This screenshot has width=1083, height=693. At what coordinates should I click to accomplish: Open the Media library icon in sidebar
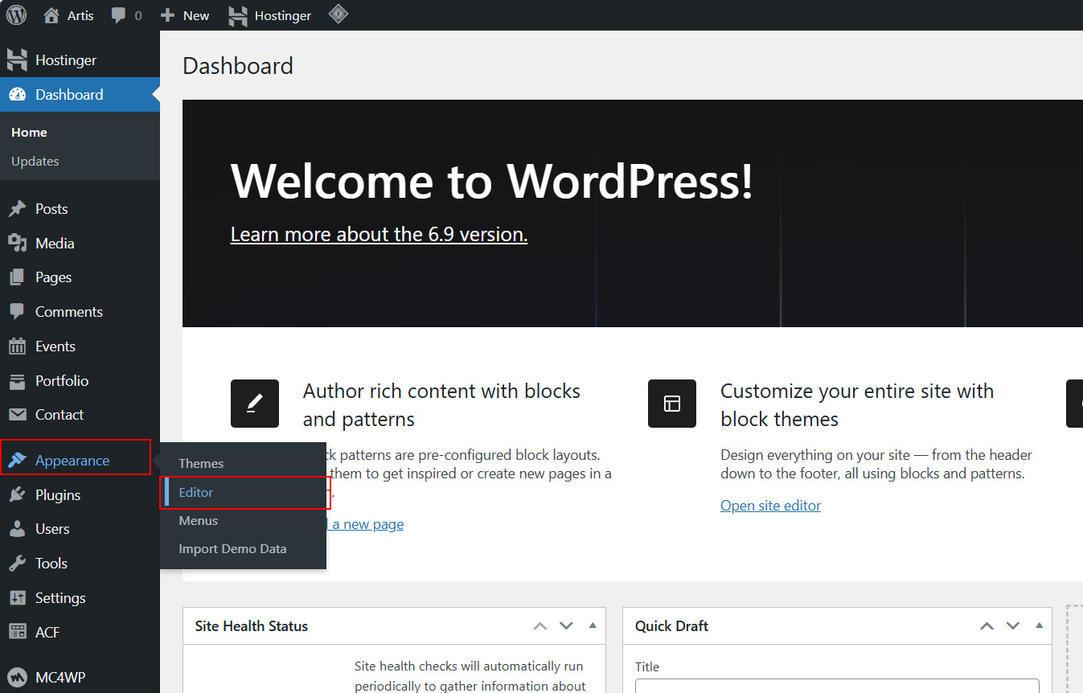pos(17,243)
